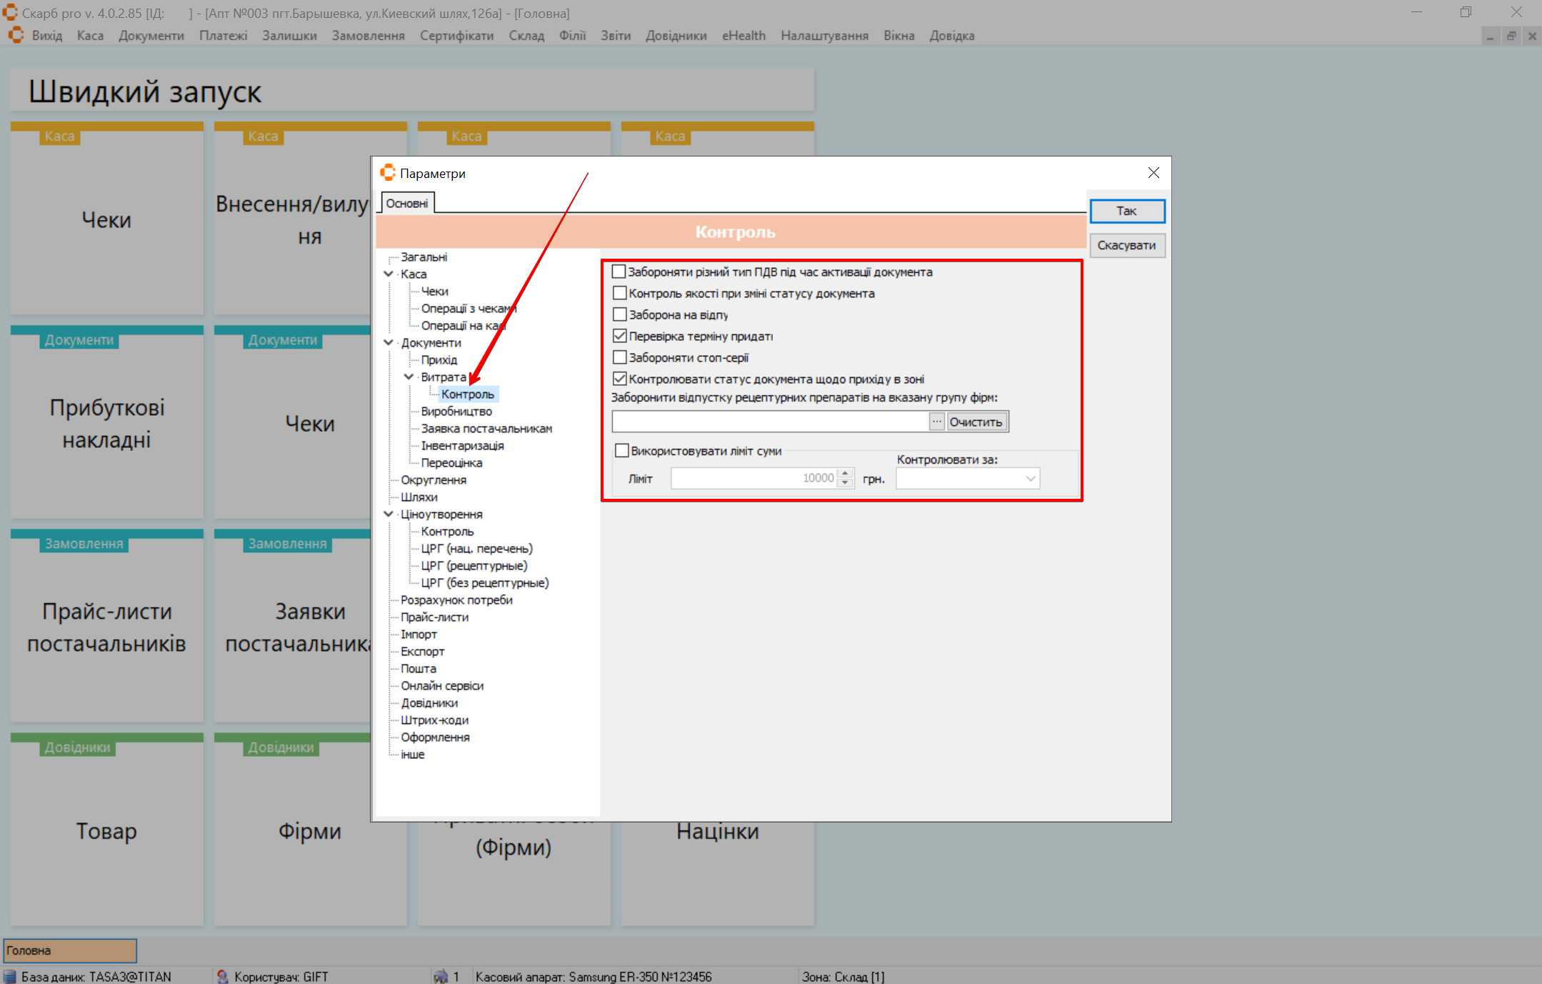
Task: Click the user icon next to Користувач
Action: pos(223,976)
